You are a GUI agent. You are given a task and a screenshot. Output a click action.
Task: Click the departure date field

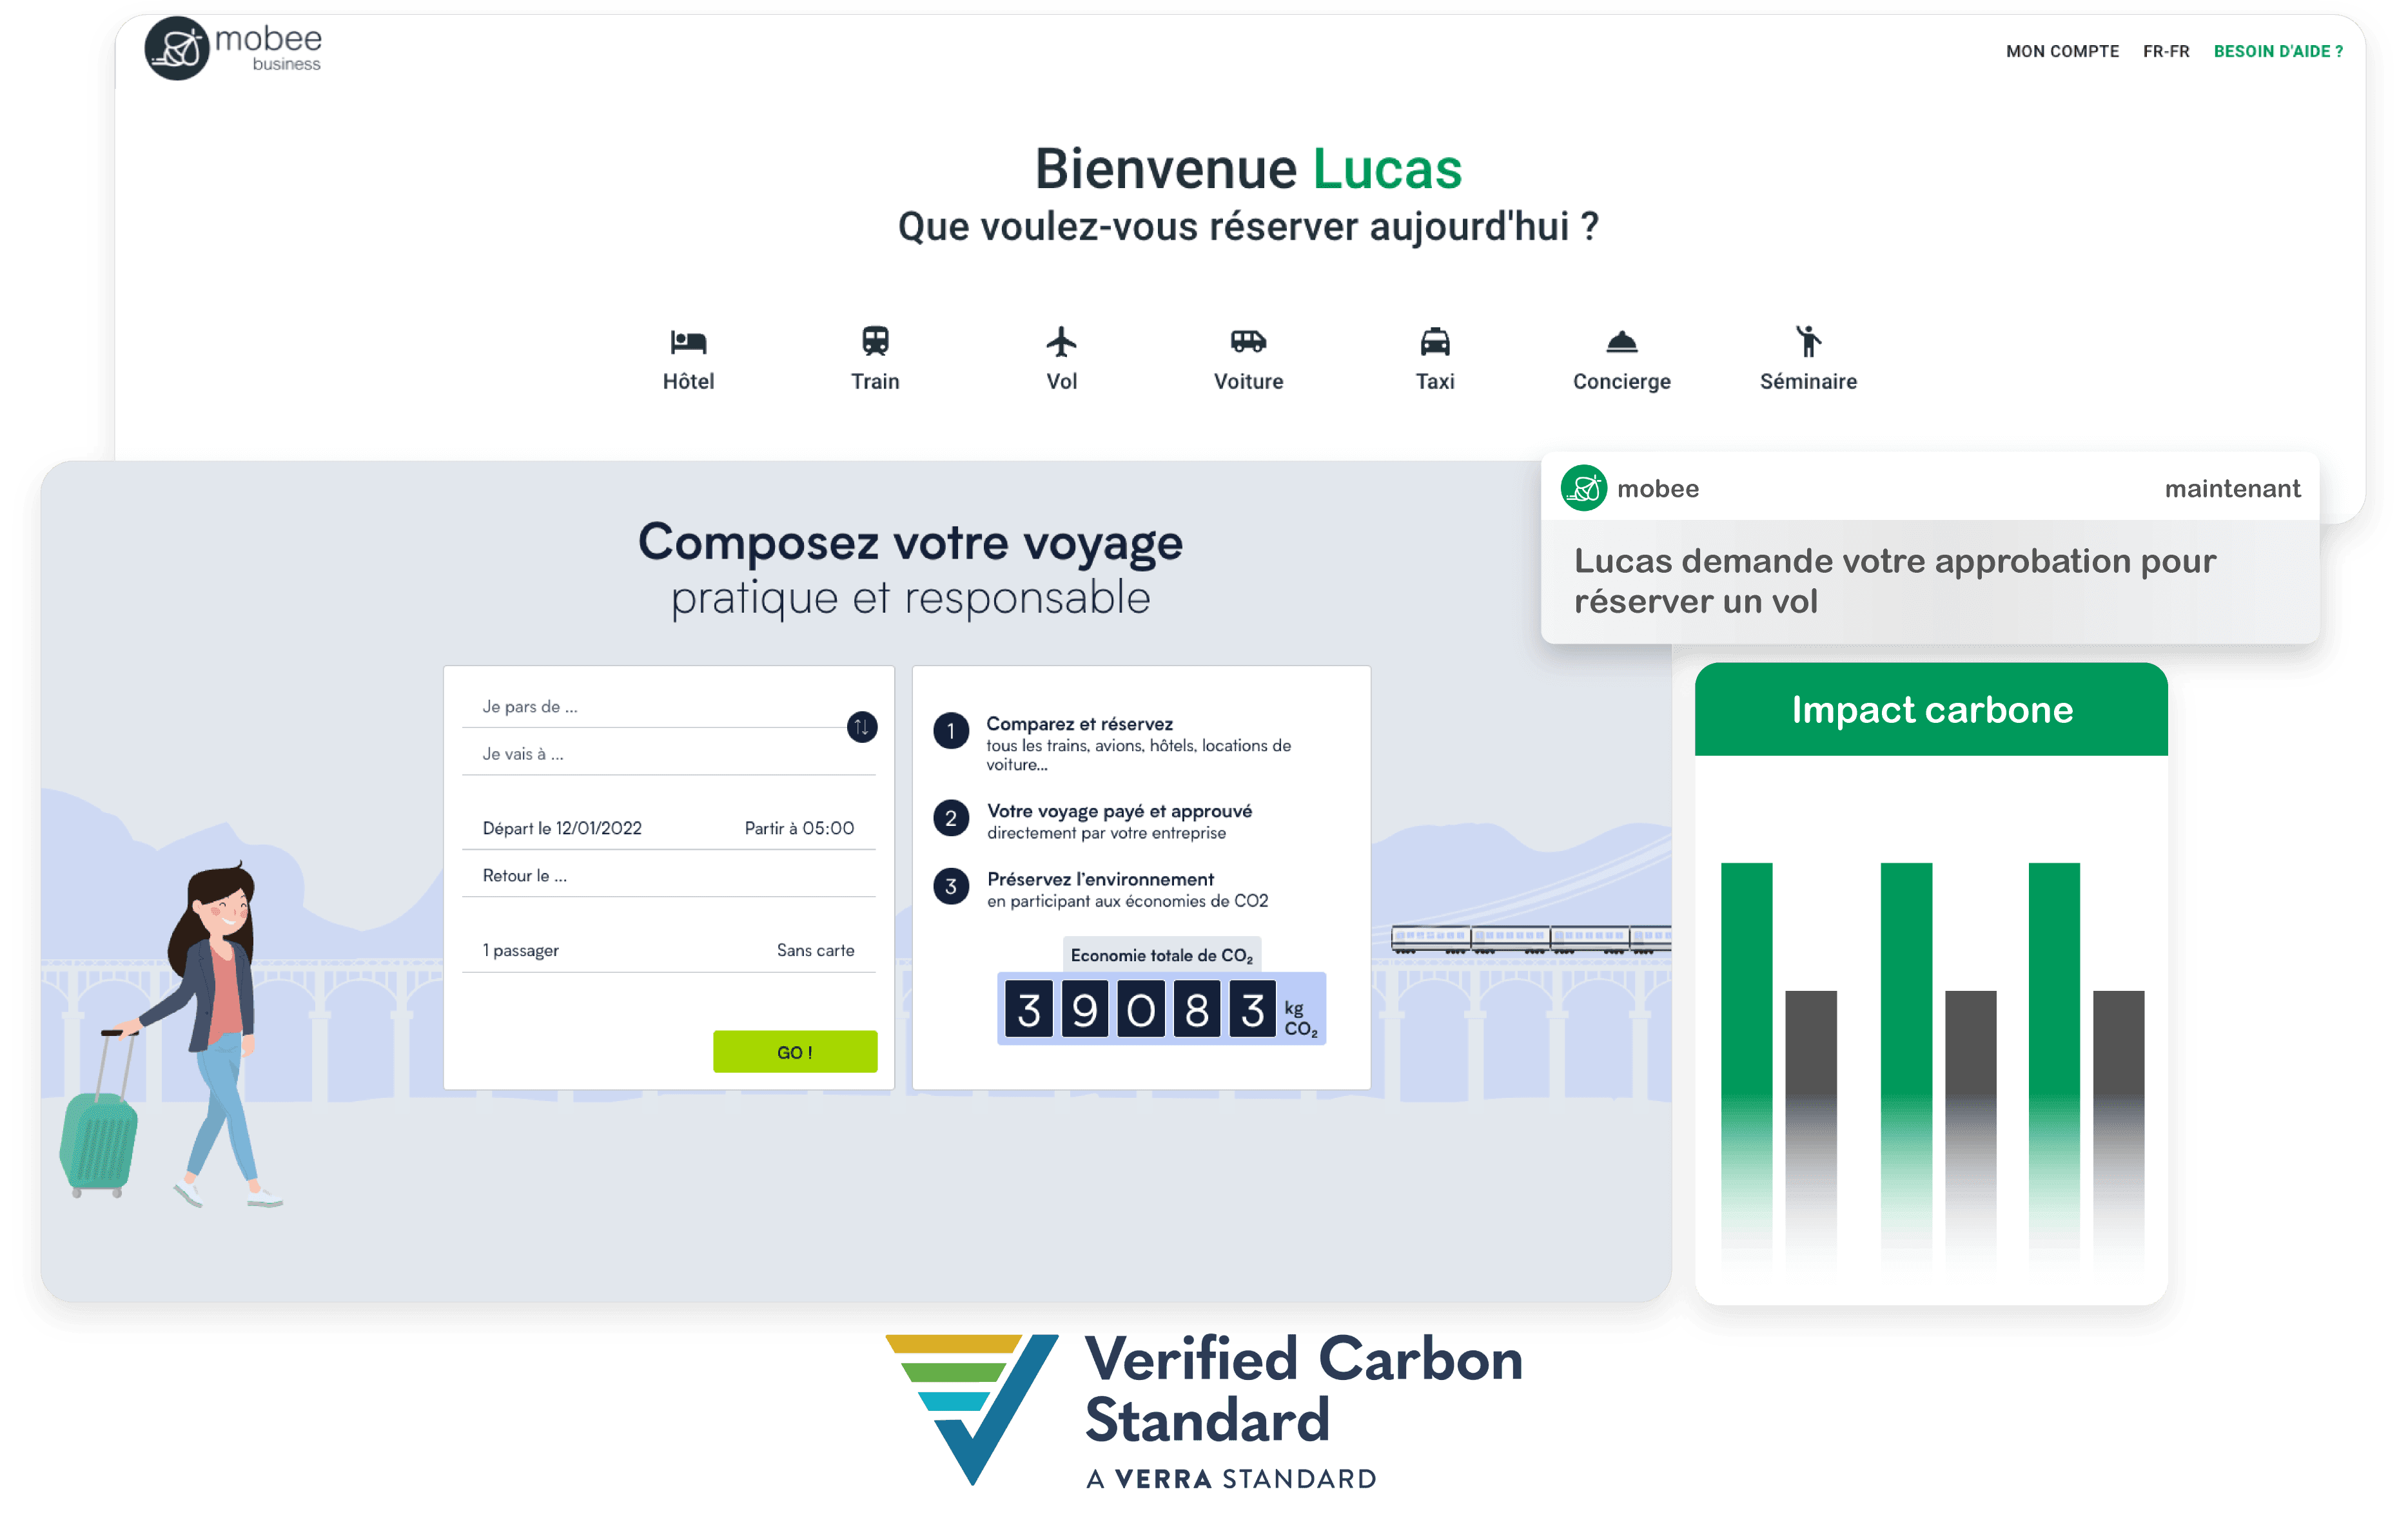pos(562,825)
